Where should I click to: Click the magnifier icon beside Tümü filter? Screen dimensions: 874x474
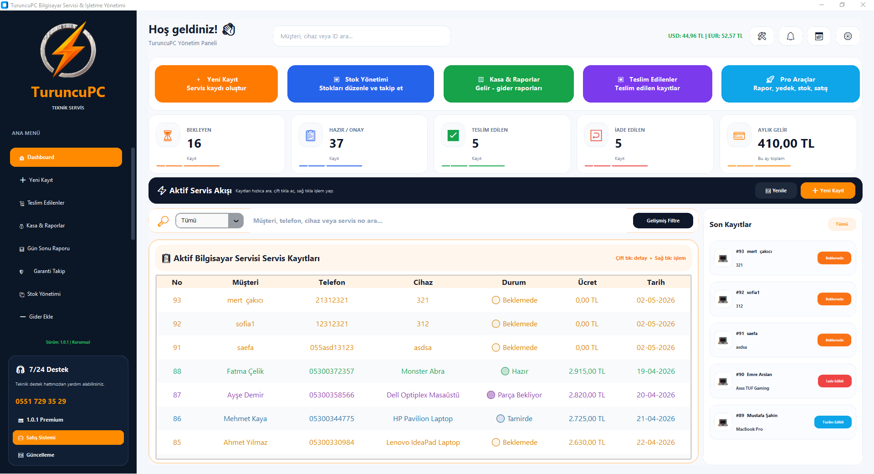pos(163,221)
